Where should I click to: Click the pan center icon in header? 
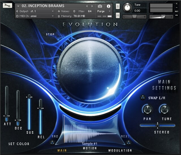(x=134, y=17)
